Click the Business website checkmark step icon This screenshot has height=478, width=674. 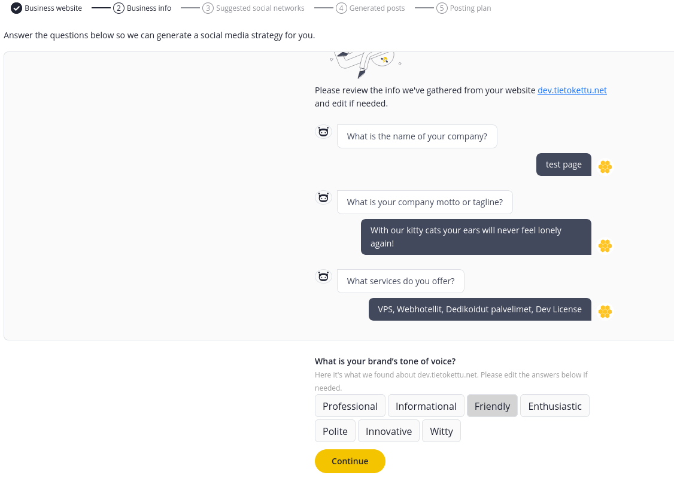pos(16,8)
